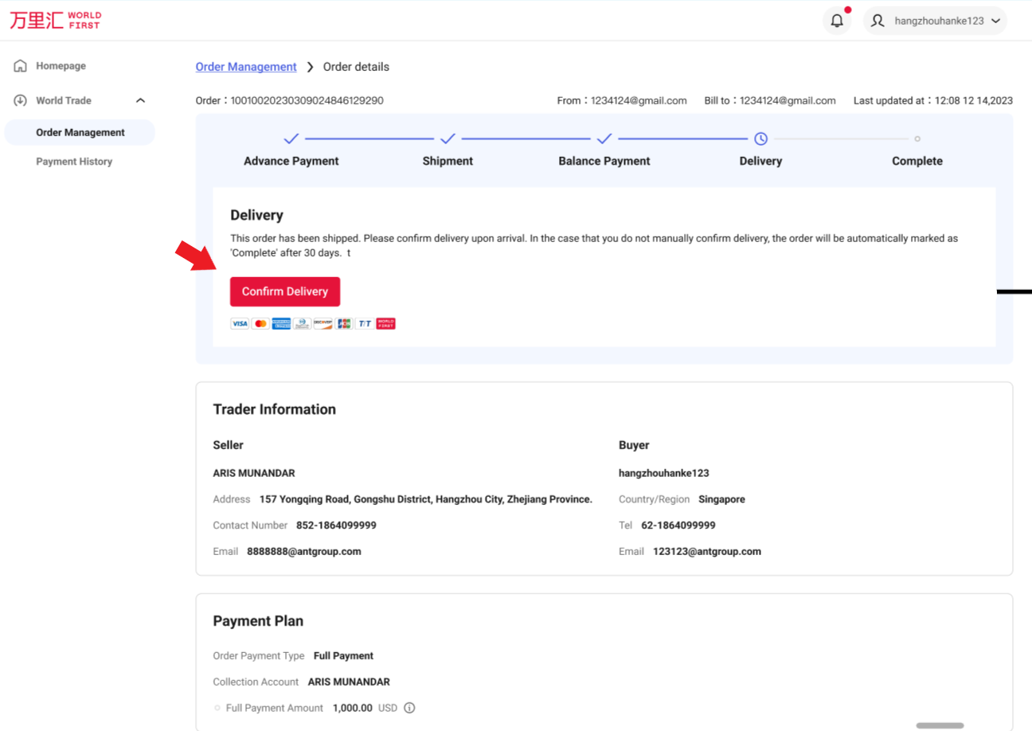
Task: Open the hangzhouhanke123 account dropdown
Action: pos(935,21)
